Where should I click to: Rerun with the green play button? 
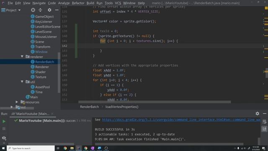click(4, 121)
